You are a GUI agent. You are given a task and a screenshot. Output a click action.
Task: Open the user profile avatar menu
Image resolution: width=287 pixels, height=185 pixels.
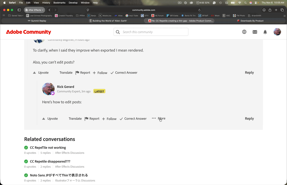pos(277,32)
